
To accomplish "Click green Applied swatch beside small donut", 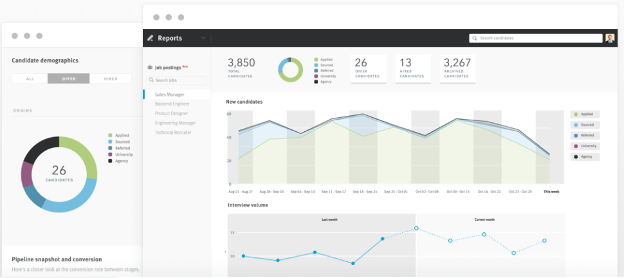I will (316, 60).
